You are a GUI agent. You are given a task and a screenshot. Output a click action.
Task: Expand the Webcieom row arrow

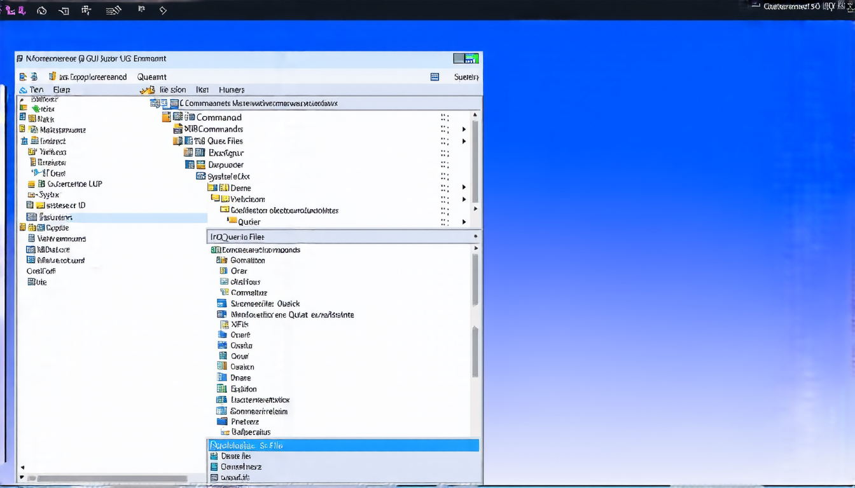(x=464, y=199)
